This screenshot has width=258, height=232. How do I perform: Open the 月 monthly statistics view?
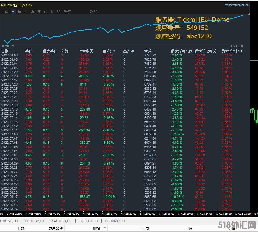tap(26, 12)
